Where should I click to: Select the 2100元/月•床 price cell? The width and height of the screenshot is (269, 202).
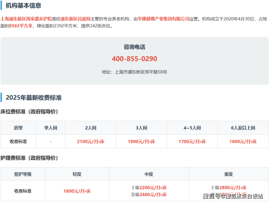point(91,141)
